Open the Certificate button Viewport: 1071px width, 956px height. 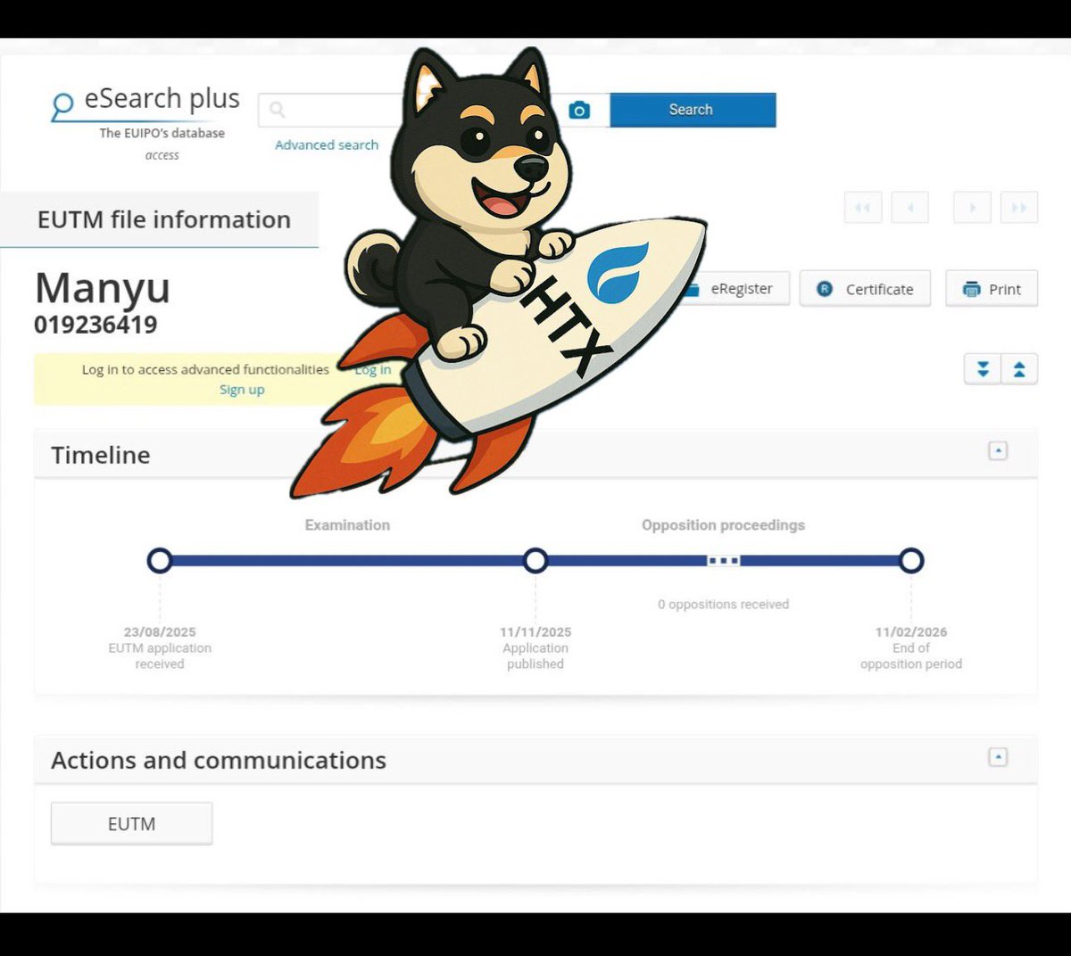coord(865,289)
